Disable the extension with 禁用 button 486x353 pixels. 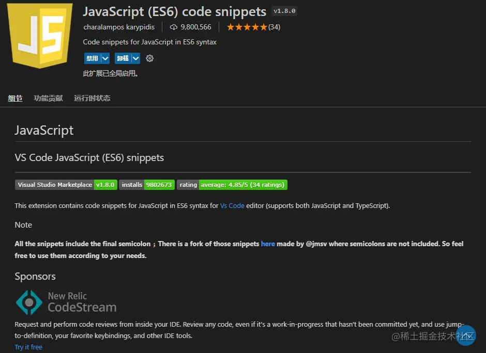[92, 58]
